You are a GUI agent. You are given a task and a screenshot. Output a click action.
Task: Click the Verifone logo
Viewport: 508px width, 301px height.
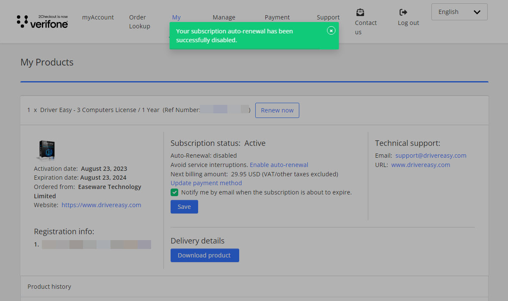(x=42, y=22)
